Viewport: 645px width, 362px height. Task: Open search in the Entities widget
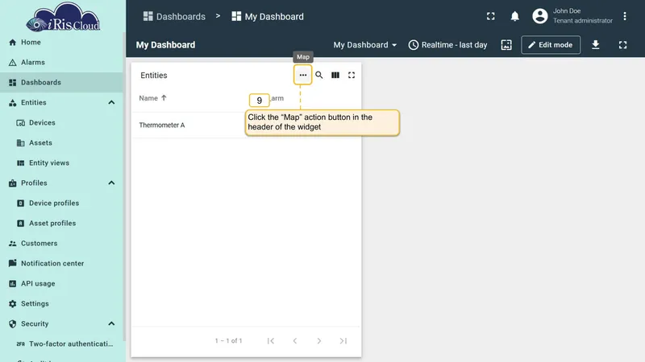(x=318, y=75)
